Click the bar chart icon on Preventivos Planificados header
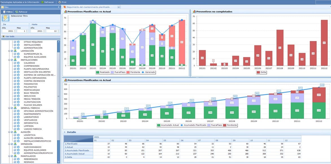Image resolution: width=331 pixels, height=164 pixels. point(66,11)
